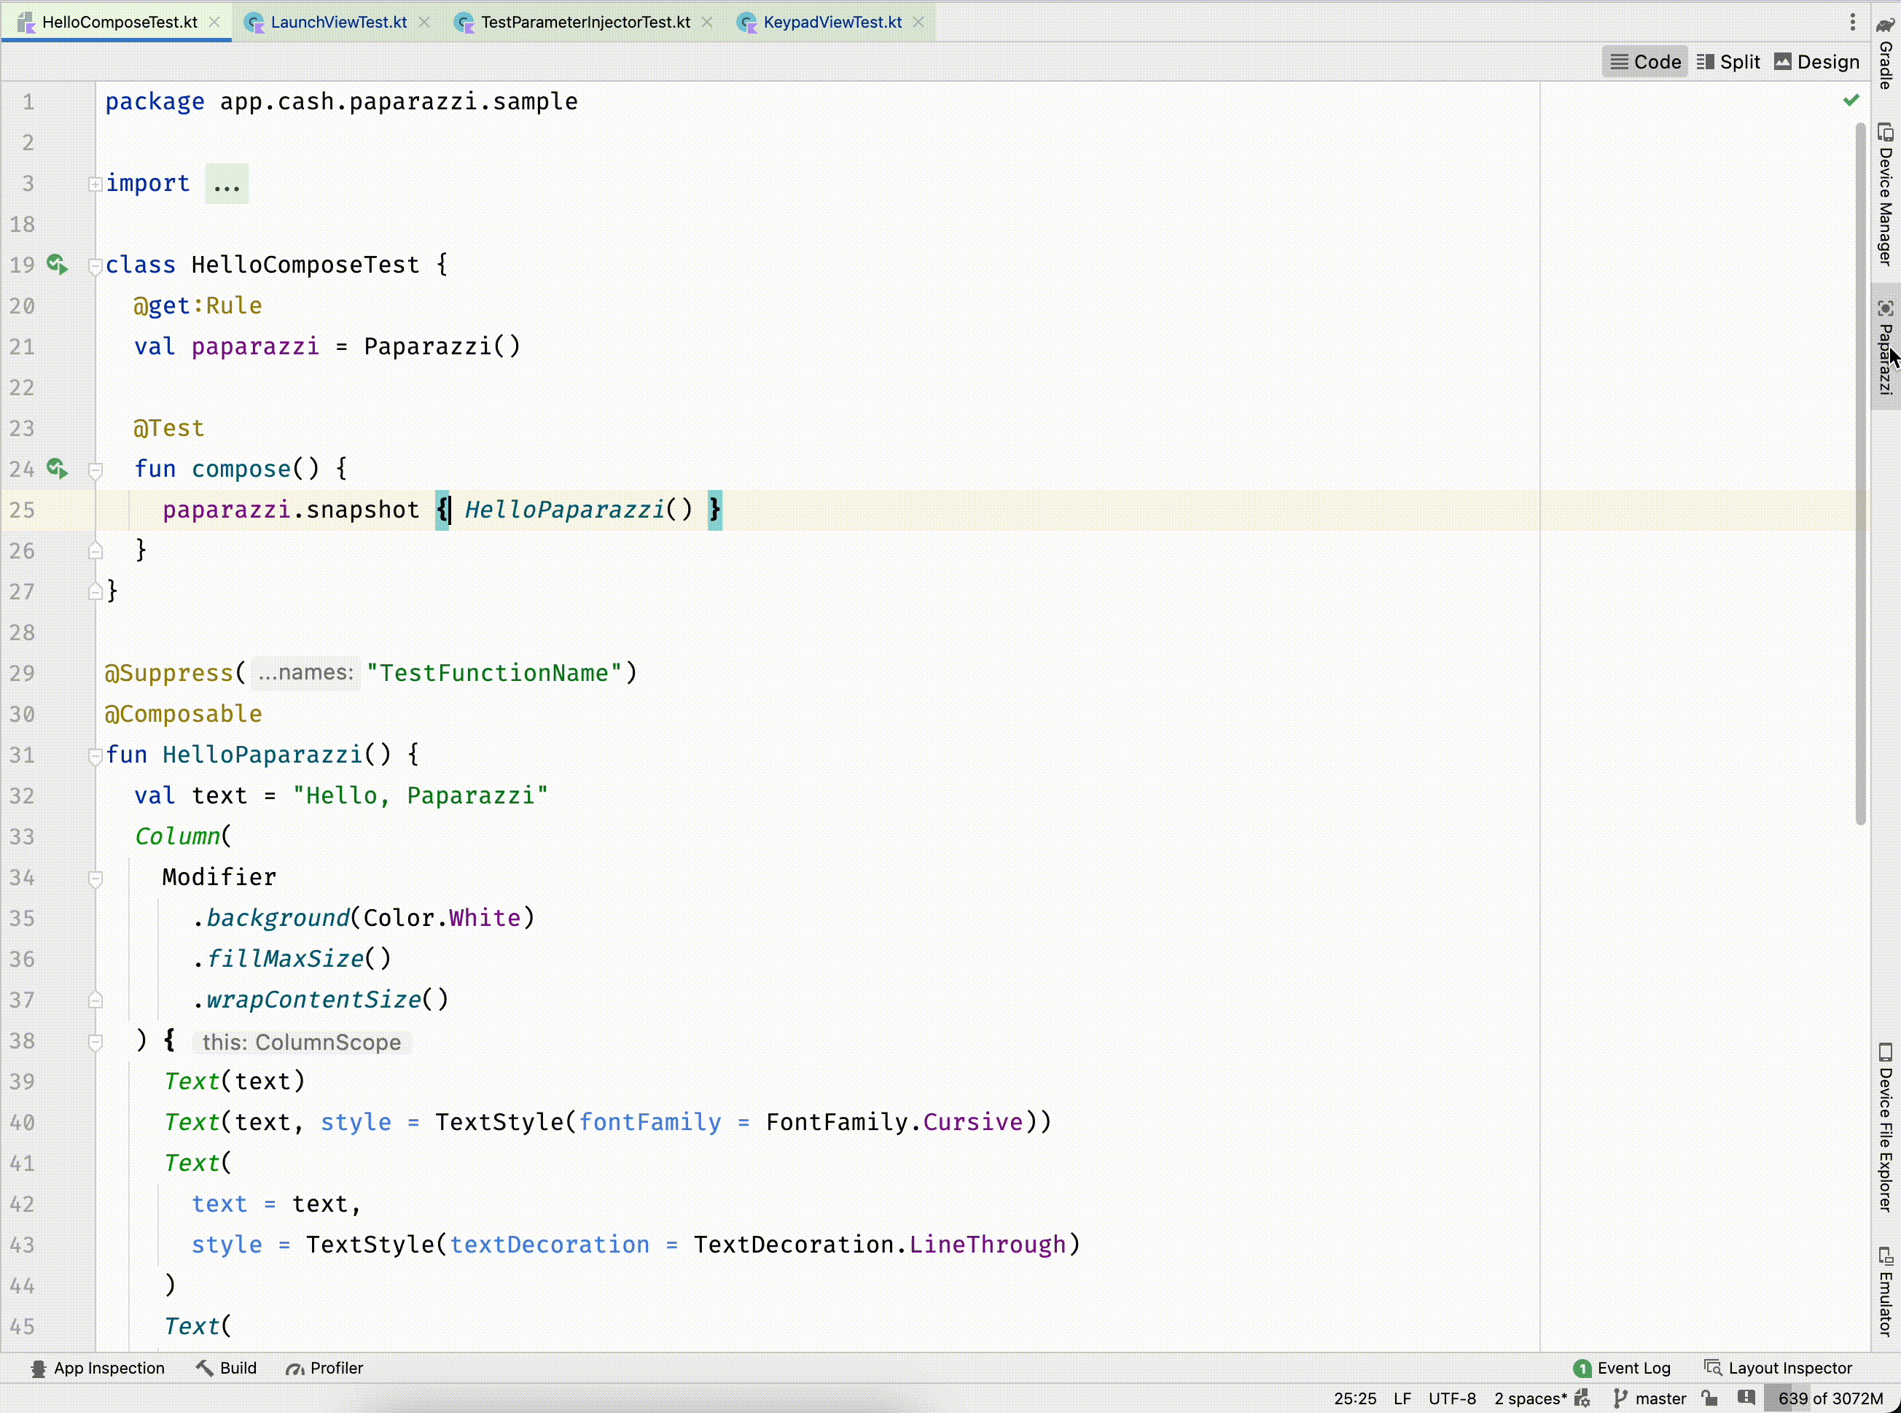1901x1413 pixels.
Task: Close the KeypadViewTest.kt tab
Action: point(918,23)
